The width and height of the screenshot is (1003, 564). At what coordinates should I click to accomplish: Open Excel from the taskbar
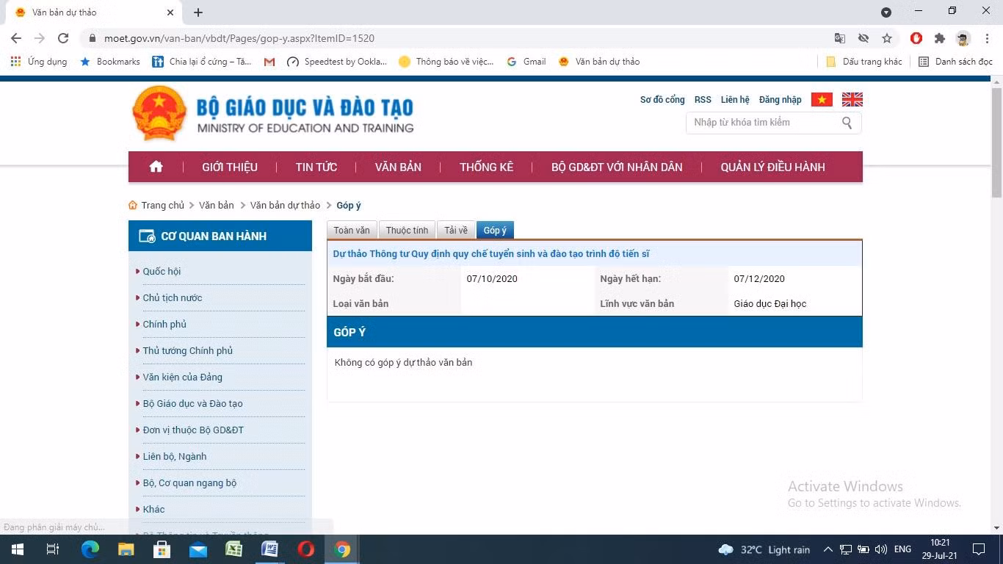234,549
